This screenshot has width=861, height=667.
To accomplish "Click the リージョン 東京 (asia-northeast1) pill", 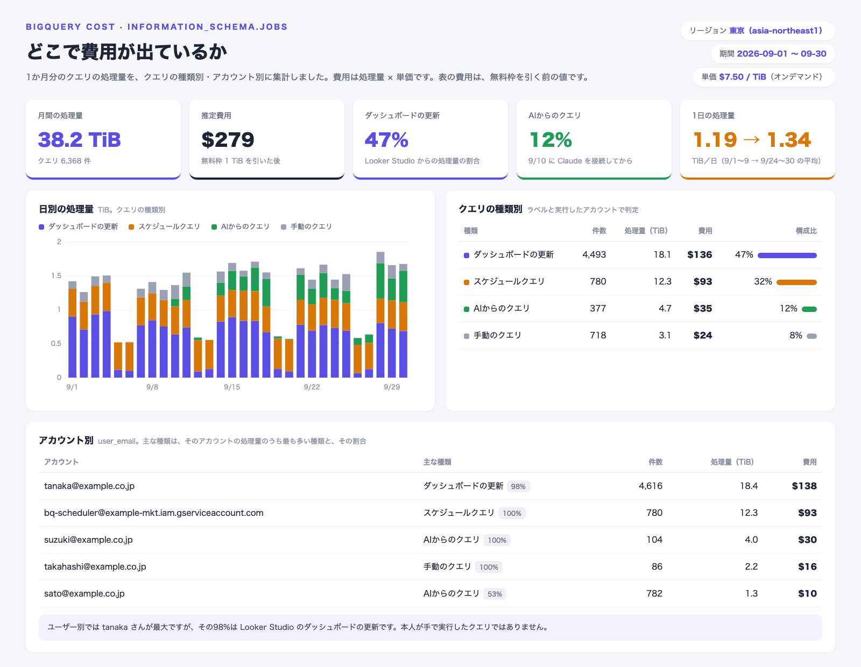I will pyautogui.click(x=758, y=31).
